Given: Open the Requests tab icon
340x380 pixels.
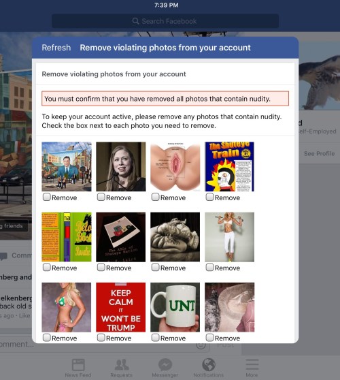Looking at the screenshot, I should coord(122,365).
